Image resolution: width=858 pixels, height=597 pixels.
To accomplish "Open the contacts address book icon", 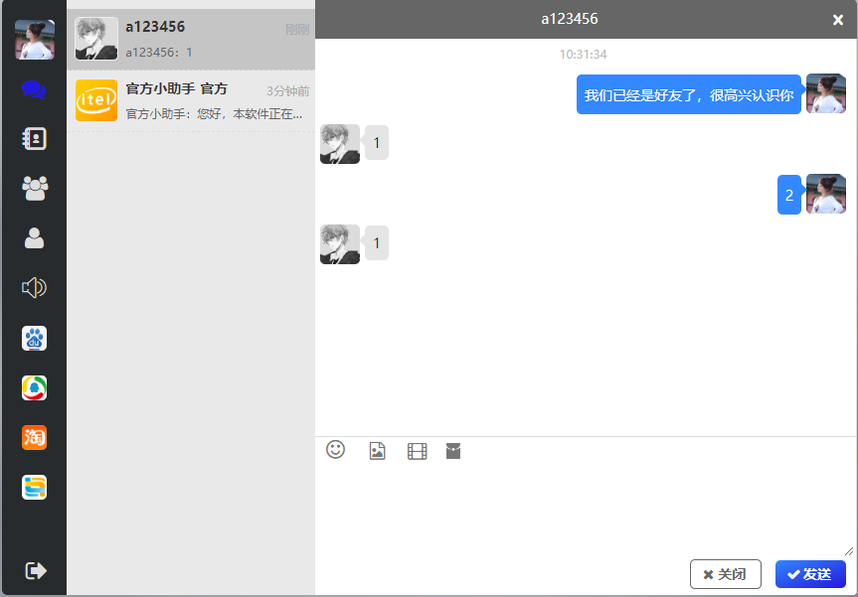I will tap(34, 139).
